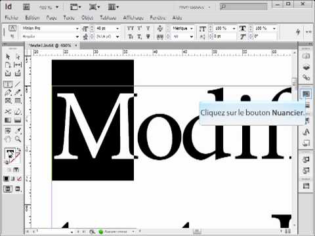Toggle All Caps formatting button

[x=131, y=28]
